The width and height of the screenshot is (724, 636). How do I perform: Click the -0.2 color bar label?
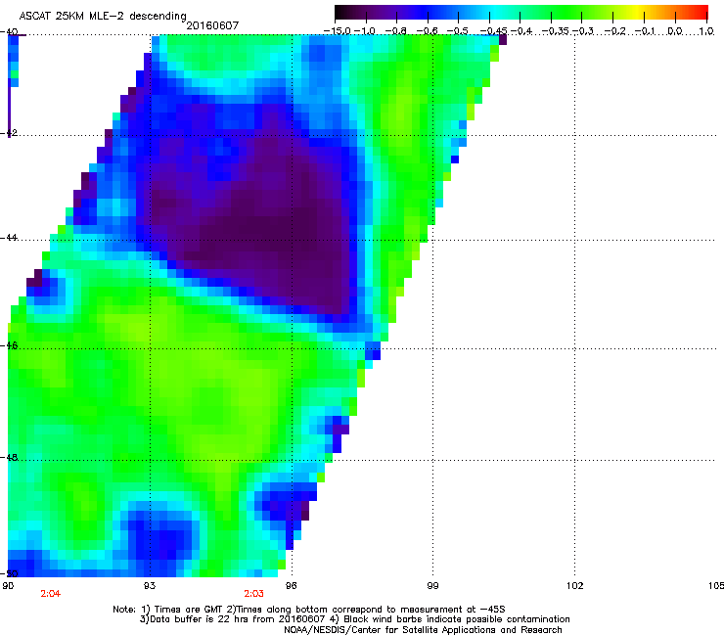(614, 31)
